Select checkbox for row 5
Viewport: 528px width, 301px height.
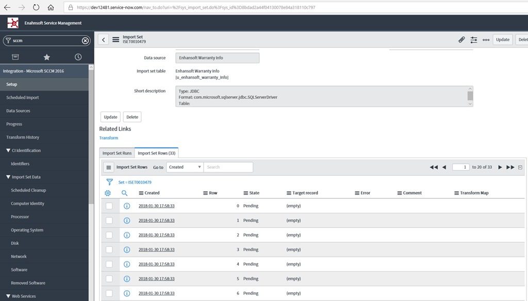(x=109, y=279)
